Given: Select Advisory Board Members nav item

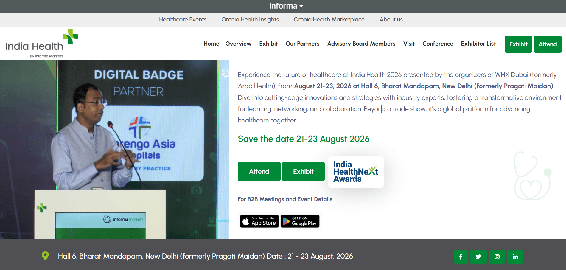Looking at the screenshot, I should (x=361, y=44).
